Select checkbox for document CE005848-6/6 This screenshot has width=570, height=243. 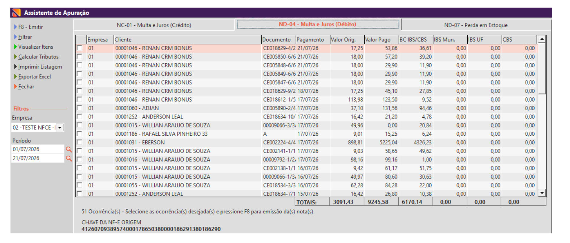[x=80, y=65]
